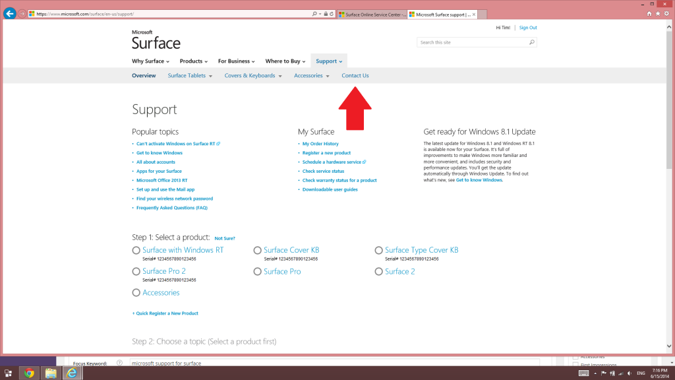This screenshot has height=380, width=675.
Task: Open the on-screen keyboard tray icon
Action: (x=584, y=373)
